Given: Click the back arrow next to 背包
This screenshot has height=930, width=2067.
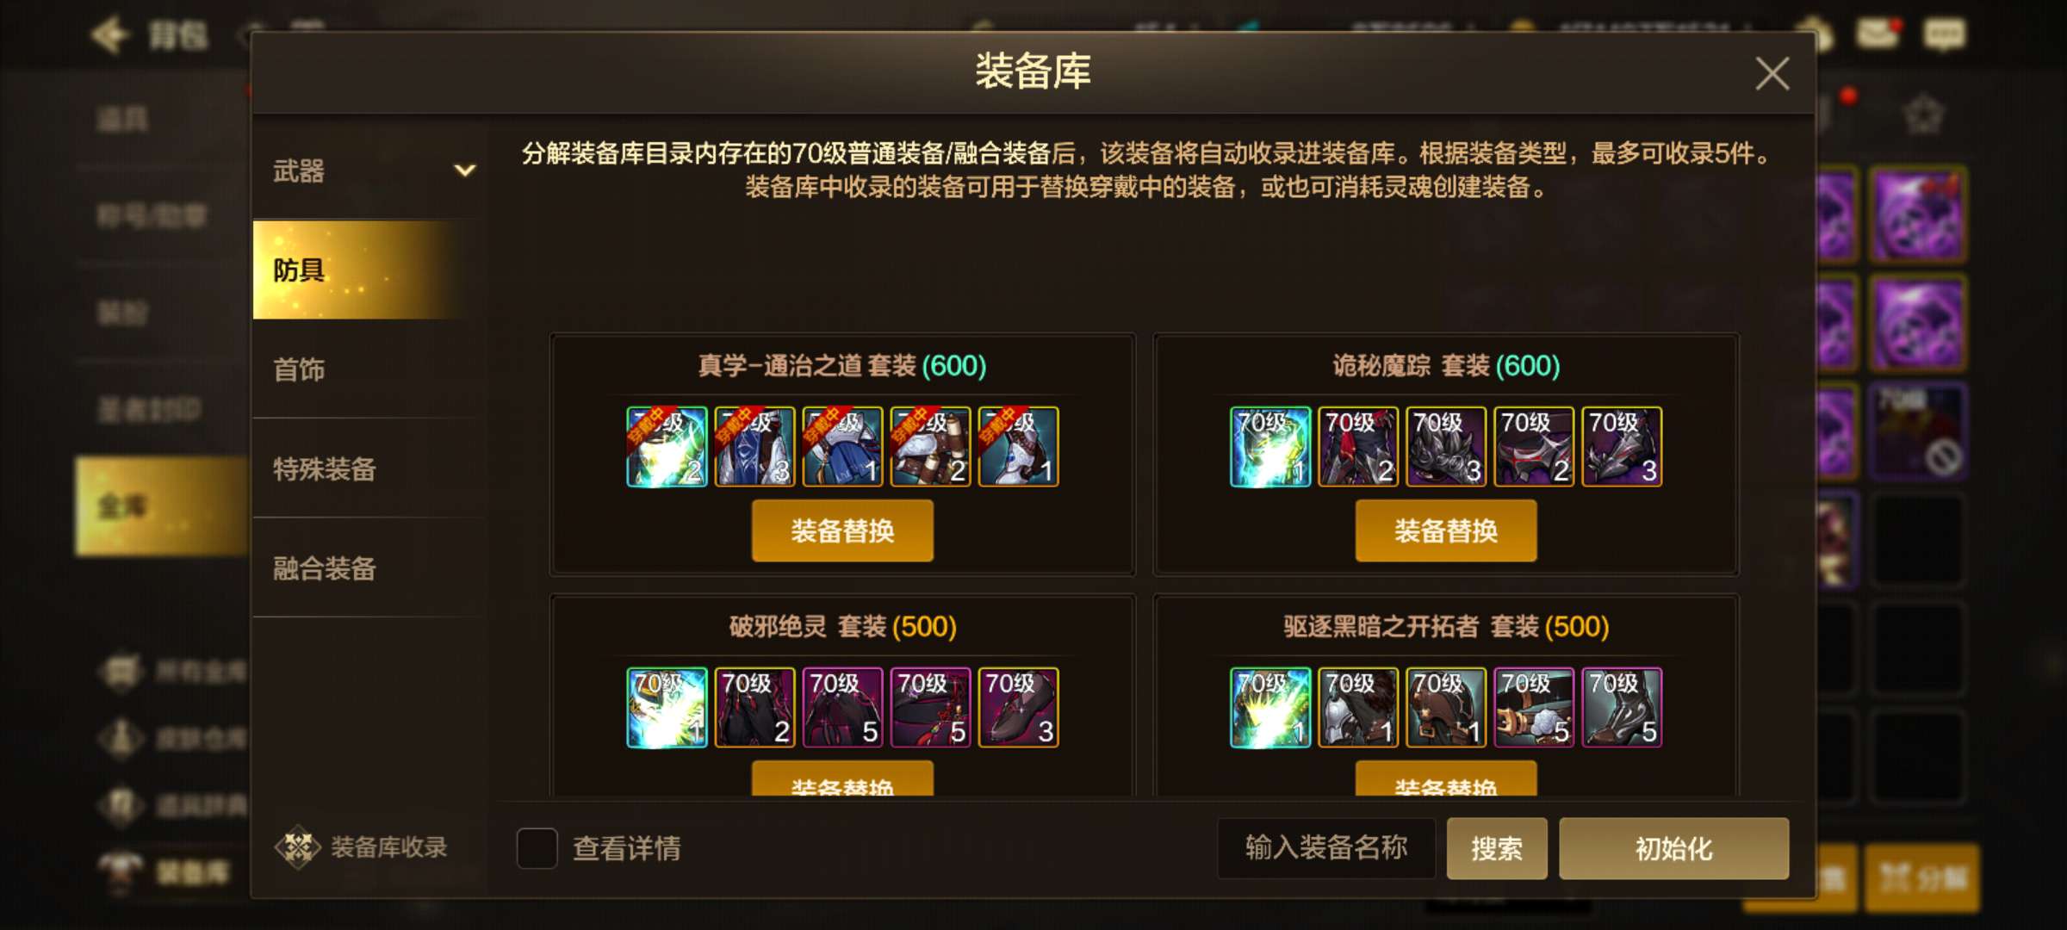Looking at the screenshot, I should click(110, 35).
